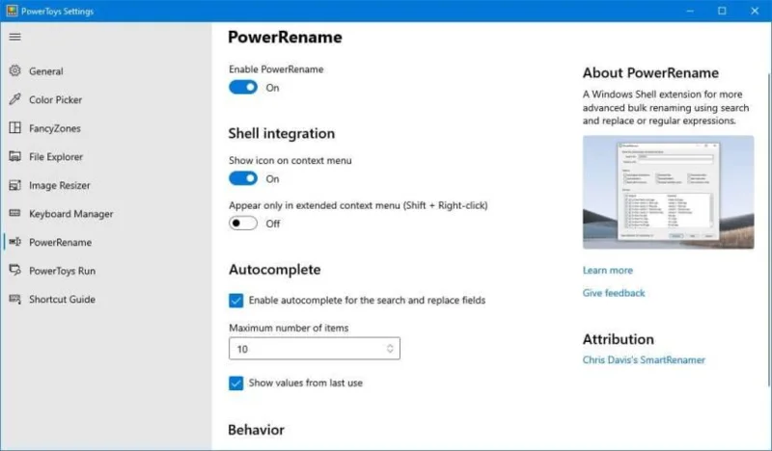Click the Attribution heading

pyautogui.click(x=619, y=339)
